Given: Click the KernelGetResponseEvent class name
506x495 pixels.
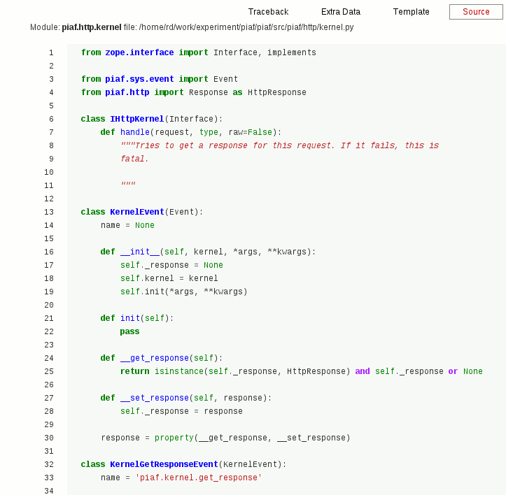Looking at the screenshot, I should coord(164,465).
